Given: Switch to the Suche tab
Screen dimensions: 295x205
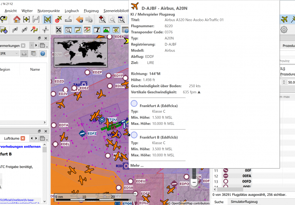Looking at the screenshot, I should pyautogui.click(x=219, y=202).
